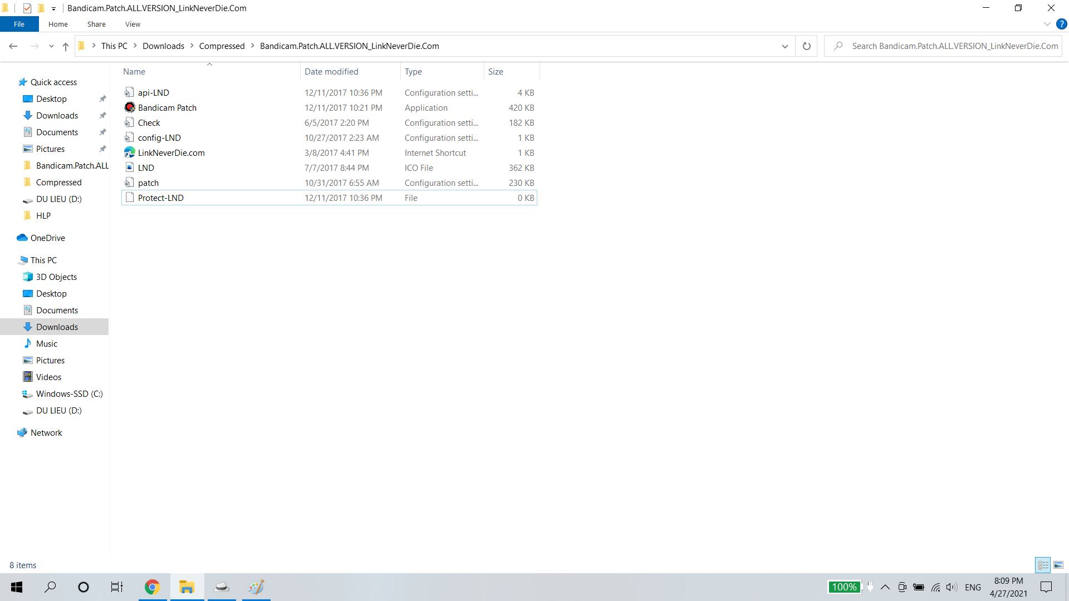Open the patch configuration settings file
Image resolution: width=1069 pixels, height=601 pixels.
[x=148, y=183]
